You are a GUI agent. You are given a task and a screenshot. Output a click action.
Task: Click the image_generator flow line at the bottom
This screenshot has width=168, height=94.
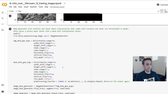(x=44, y=93)
